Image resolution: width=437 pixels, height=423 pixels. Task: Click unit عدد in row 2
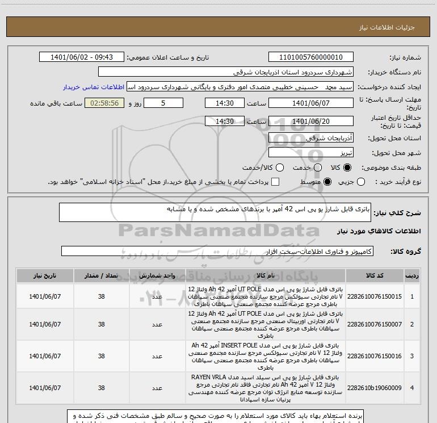click(x=157, y=325)
